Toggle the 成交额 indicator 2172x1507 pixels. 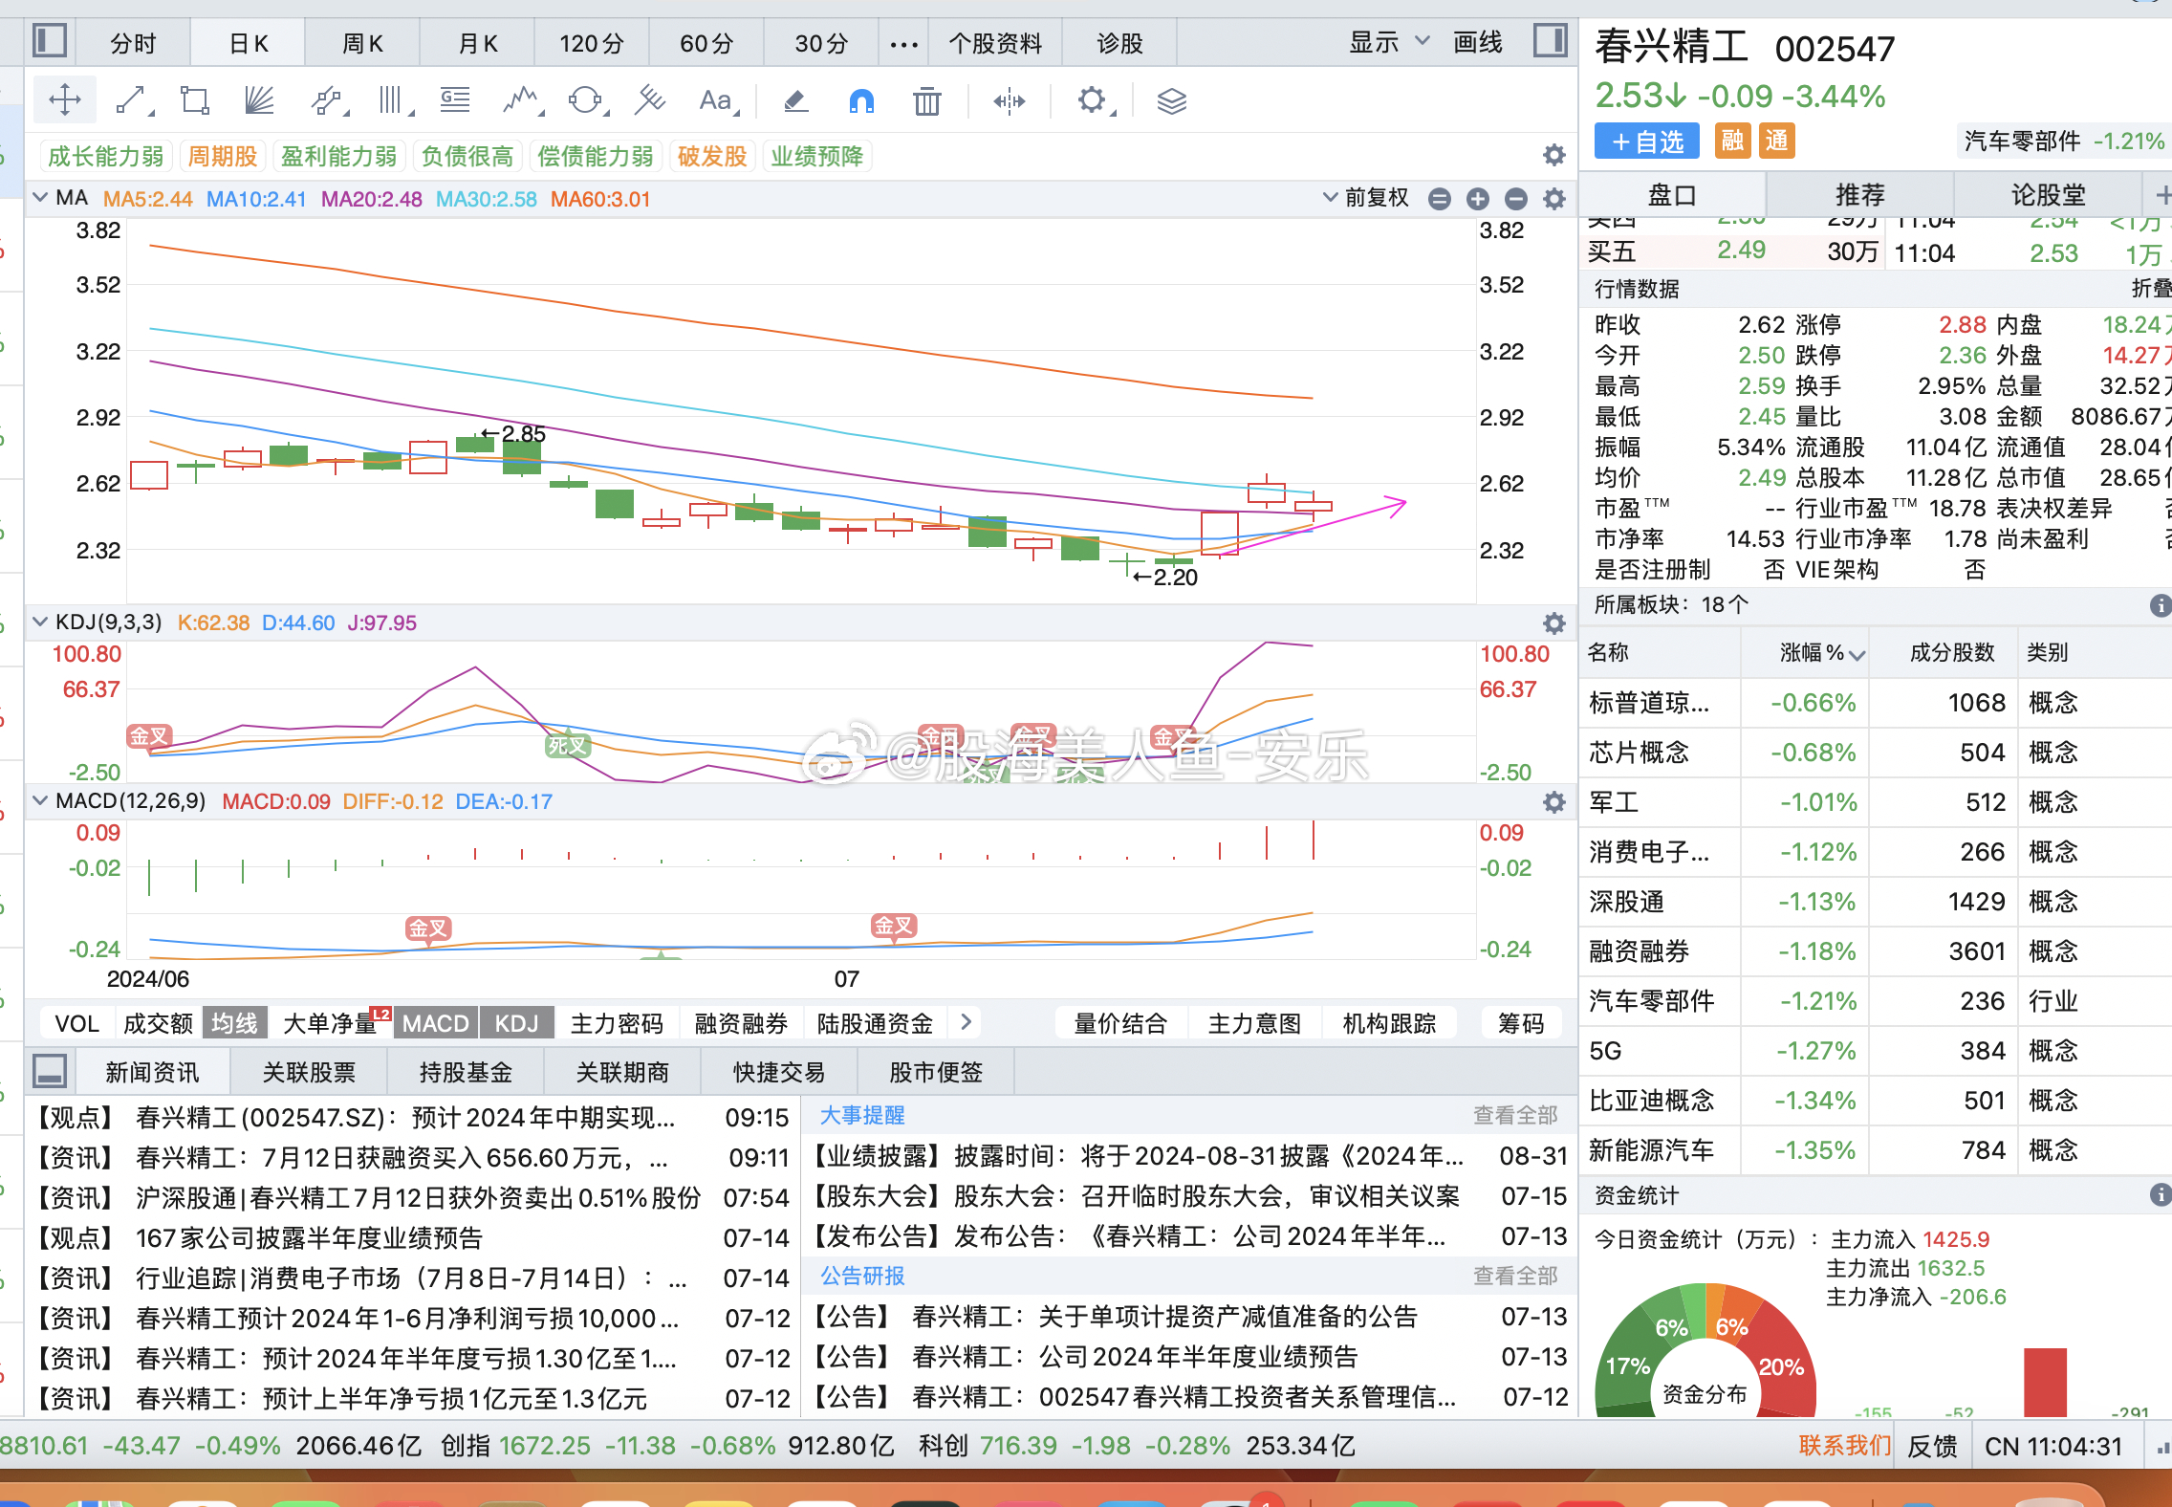(x=158, y=1023)
